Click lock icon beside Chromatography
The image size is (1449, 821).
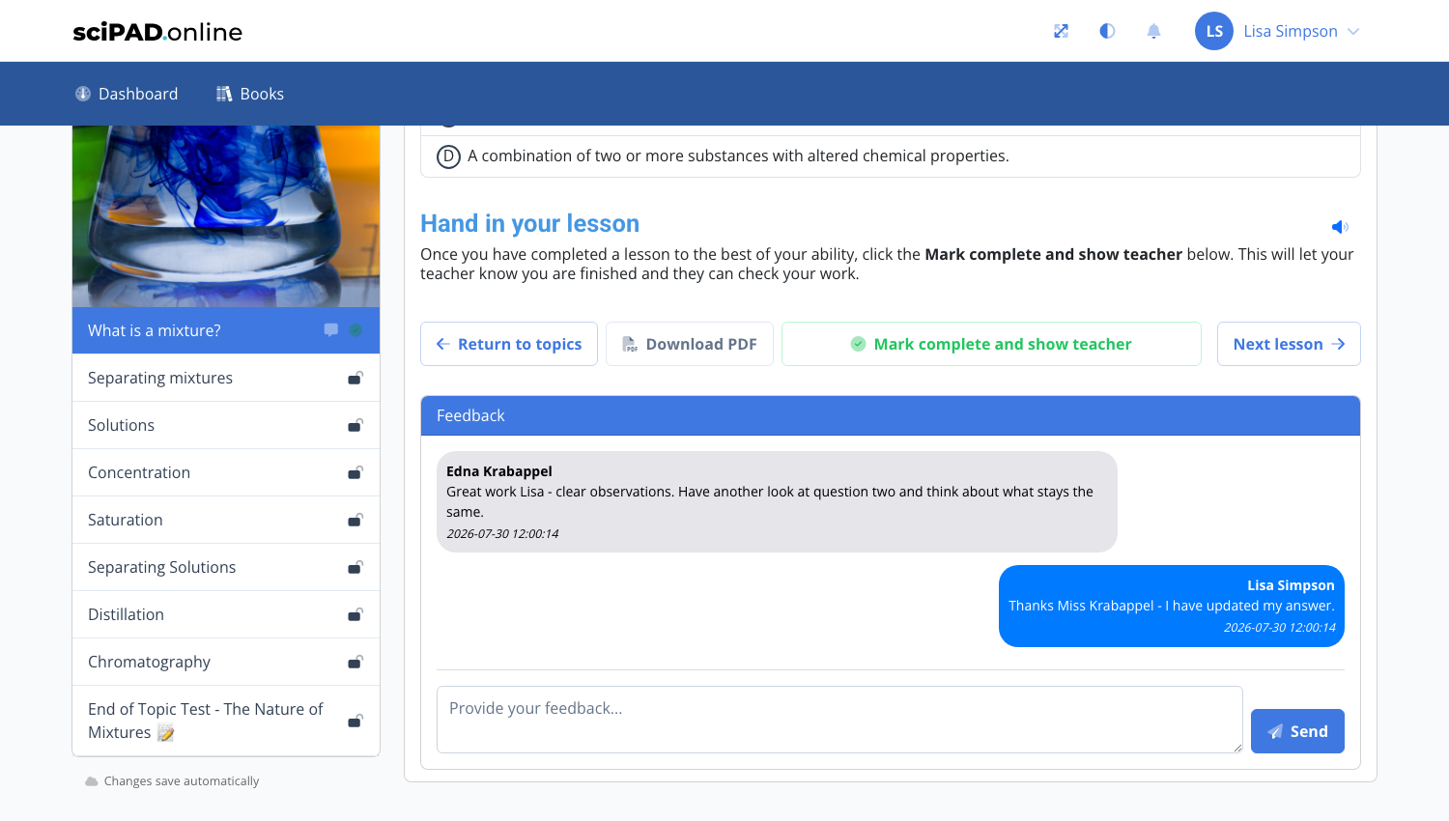[x=355, y=662]
